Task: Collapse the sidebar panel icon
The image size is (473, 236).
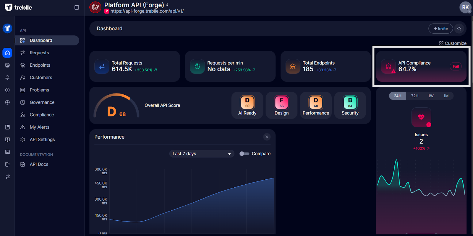Action: click(77, 7)
